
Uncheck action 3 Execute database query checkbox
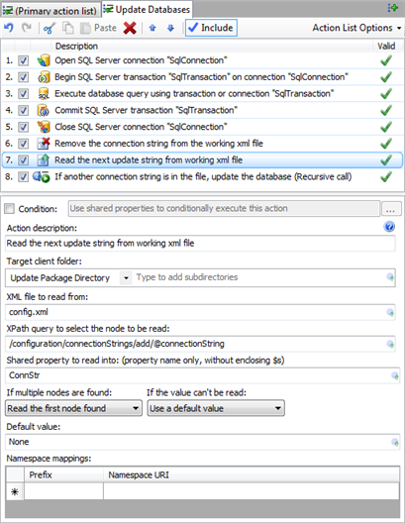(23, 94)
